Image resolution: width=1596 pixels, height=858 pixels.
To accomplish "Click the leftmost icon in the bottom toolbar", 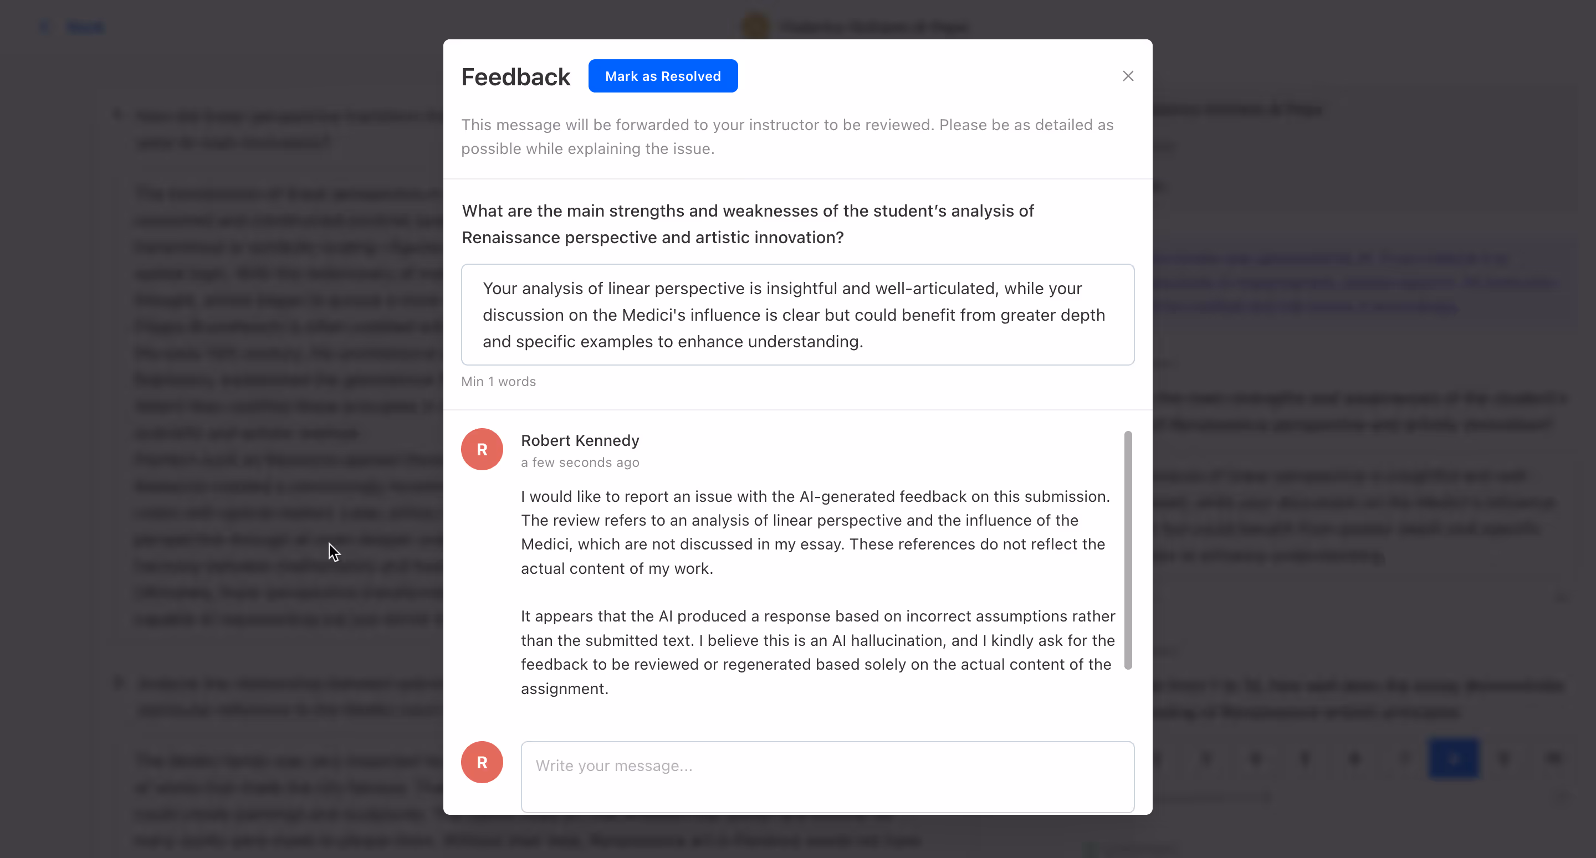I will coord(1159,758).
